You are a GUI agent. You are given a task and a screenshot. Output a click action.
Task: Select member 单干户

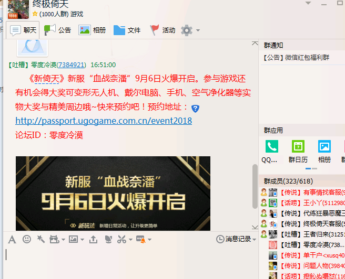tap(302, 255)
